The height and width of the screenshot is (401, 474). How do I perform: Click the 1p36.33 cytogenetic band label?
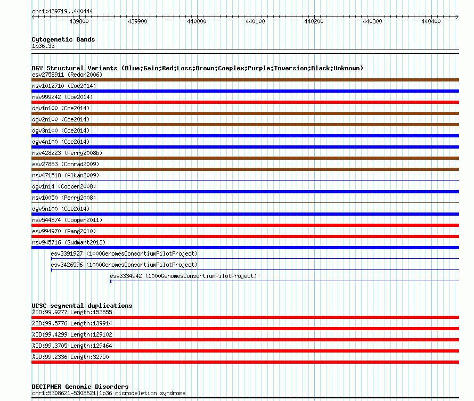(43, 46)
